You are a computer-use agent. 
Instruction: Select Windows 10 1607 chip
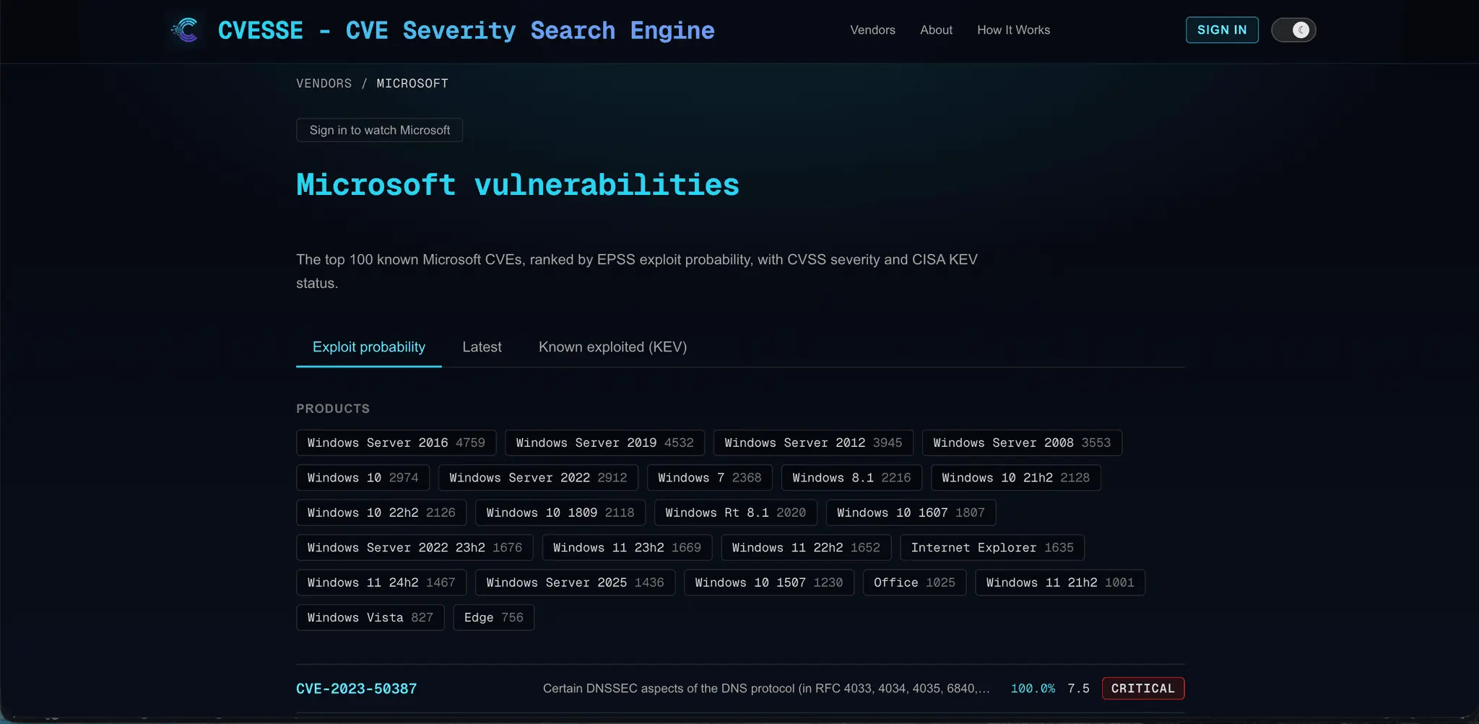(x=911, y=513)
